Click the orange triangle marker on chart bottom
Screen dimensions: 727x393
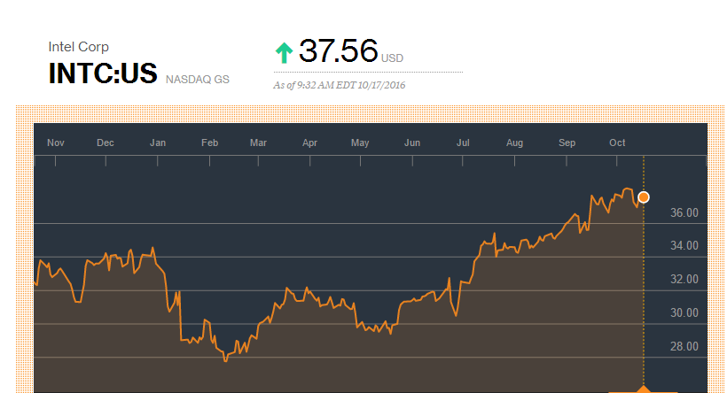644,389
